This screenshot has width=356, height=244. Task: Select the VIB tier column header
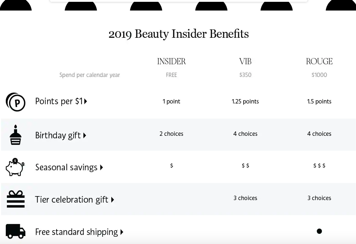point(245,62)
